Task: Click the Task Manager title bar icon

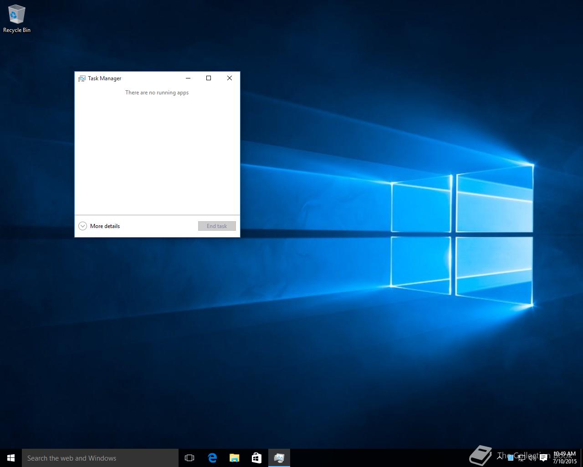Action: click(x=82, y=78)
